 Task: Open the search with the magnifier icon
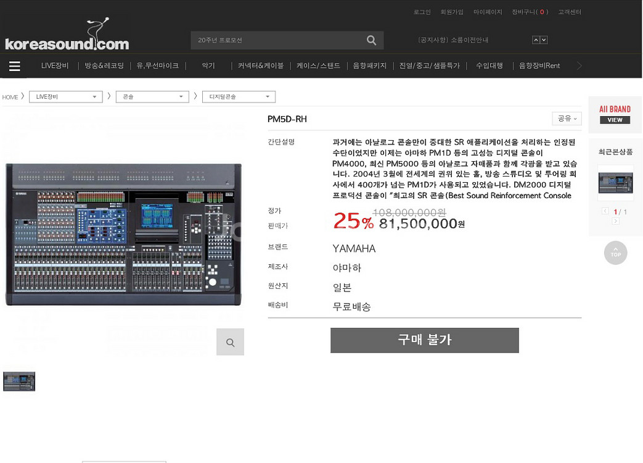372,40
